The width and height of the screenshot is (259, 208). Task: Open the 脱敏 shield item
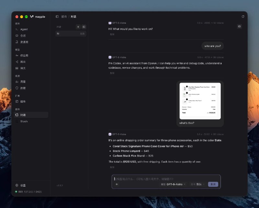click(31, 88)
